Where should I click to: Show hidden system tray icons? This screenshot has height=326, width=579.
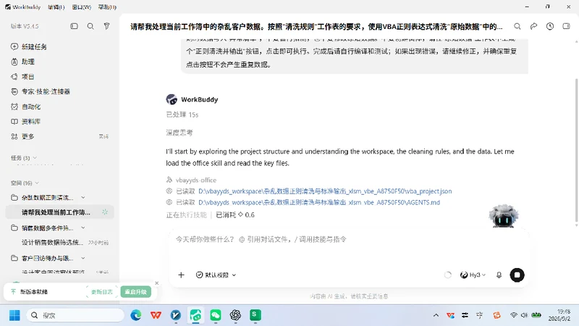pos(436,315)
